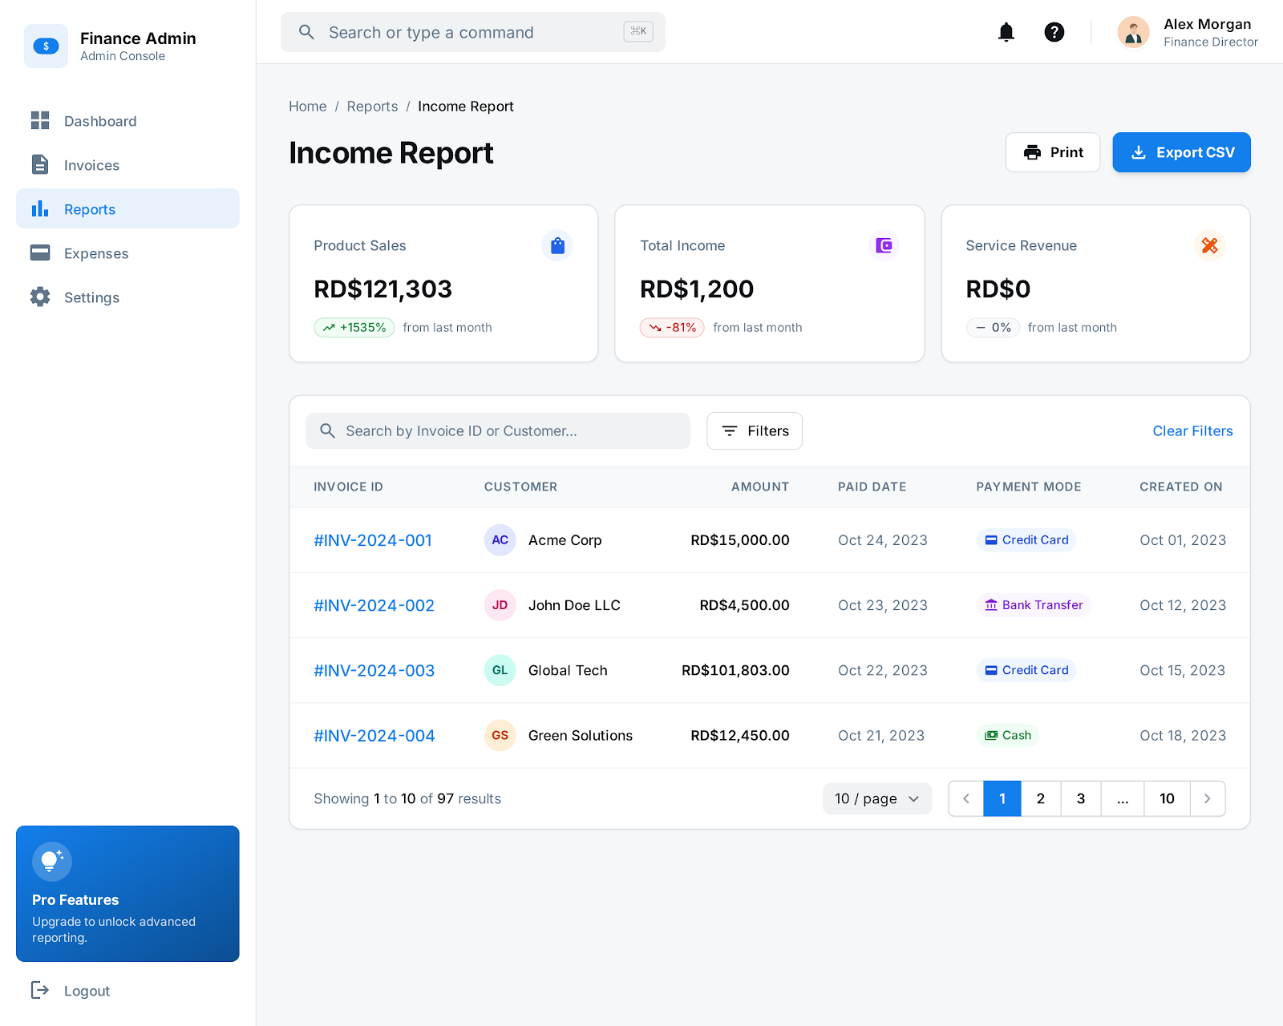Click the Product Sales shopping bag icon
The height and width of the screenshot is (1026, 1283).
click(557, 245)
